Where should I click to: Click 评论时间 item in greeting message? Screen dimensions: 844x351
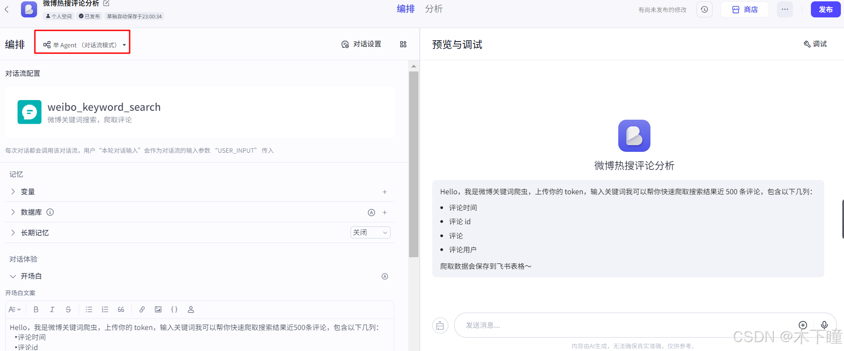point(463,208)
